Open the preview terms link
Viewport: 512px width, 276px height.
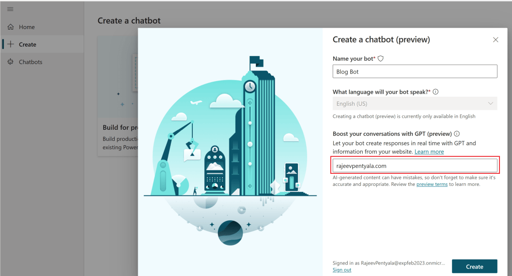tap(432, 184)
